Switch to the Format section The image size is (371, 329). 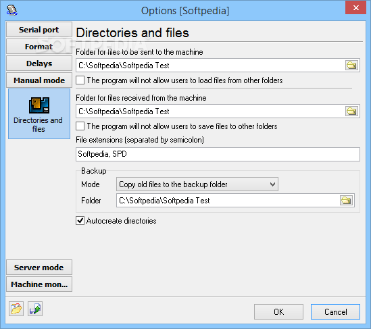(x=39, y=47)
